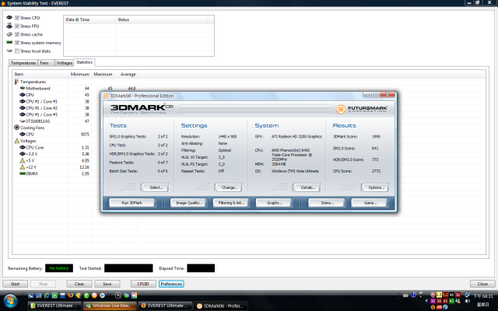Click the Stress CPU chip icon
This screenshot has height=311, width=498.
click(x=9, y=17)
